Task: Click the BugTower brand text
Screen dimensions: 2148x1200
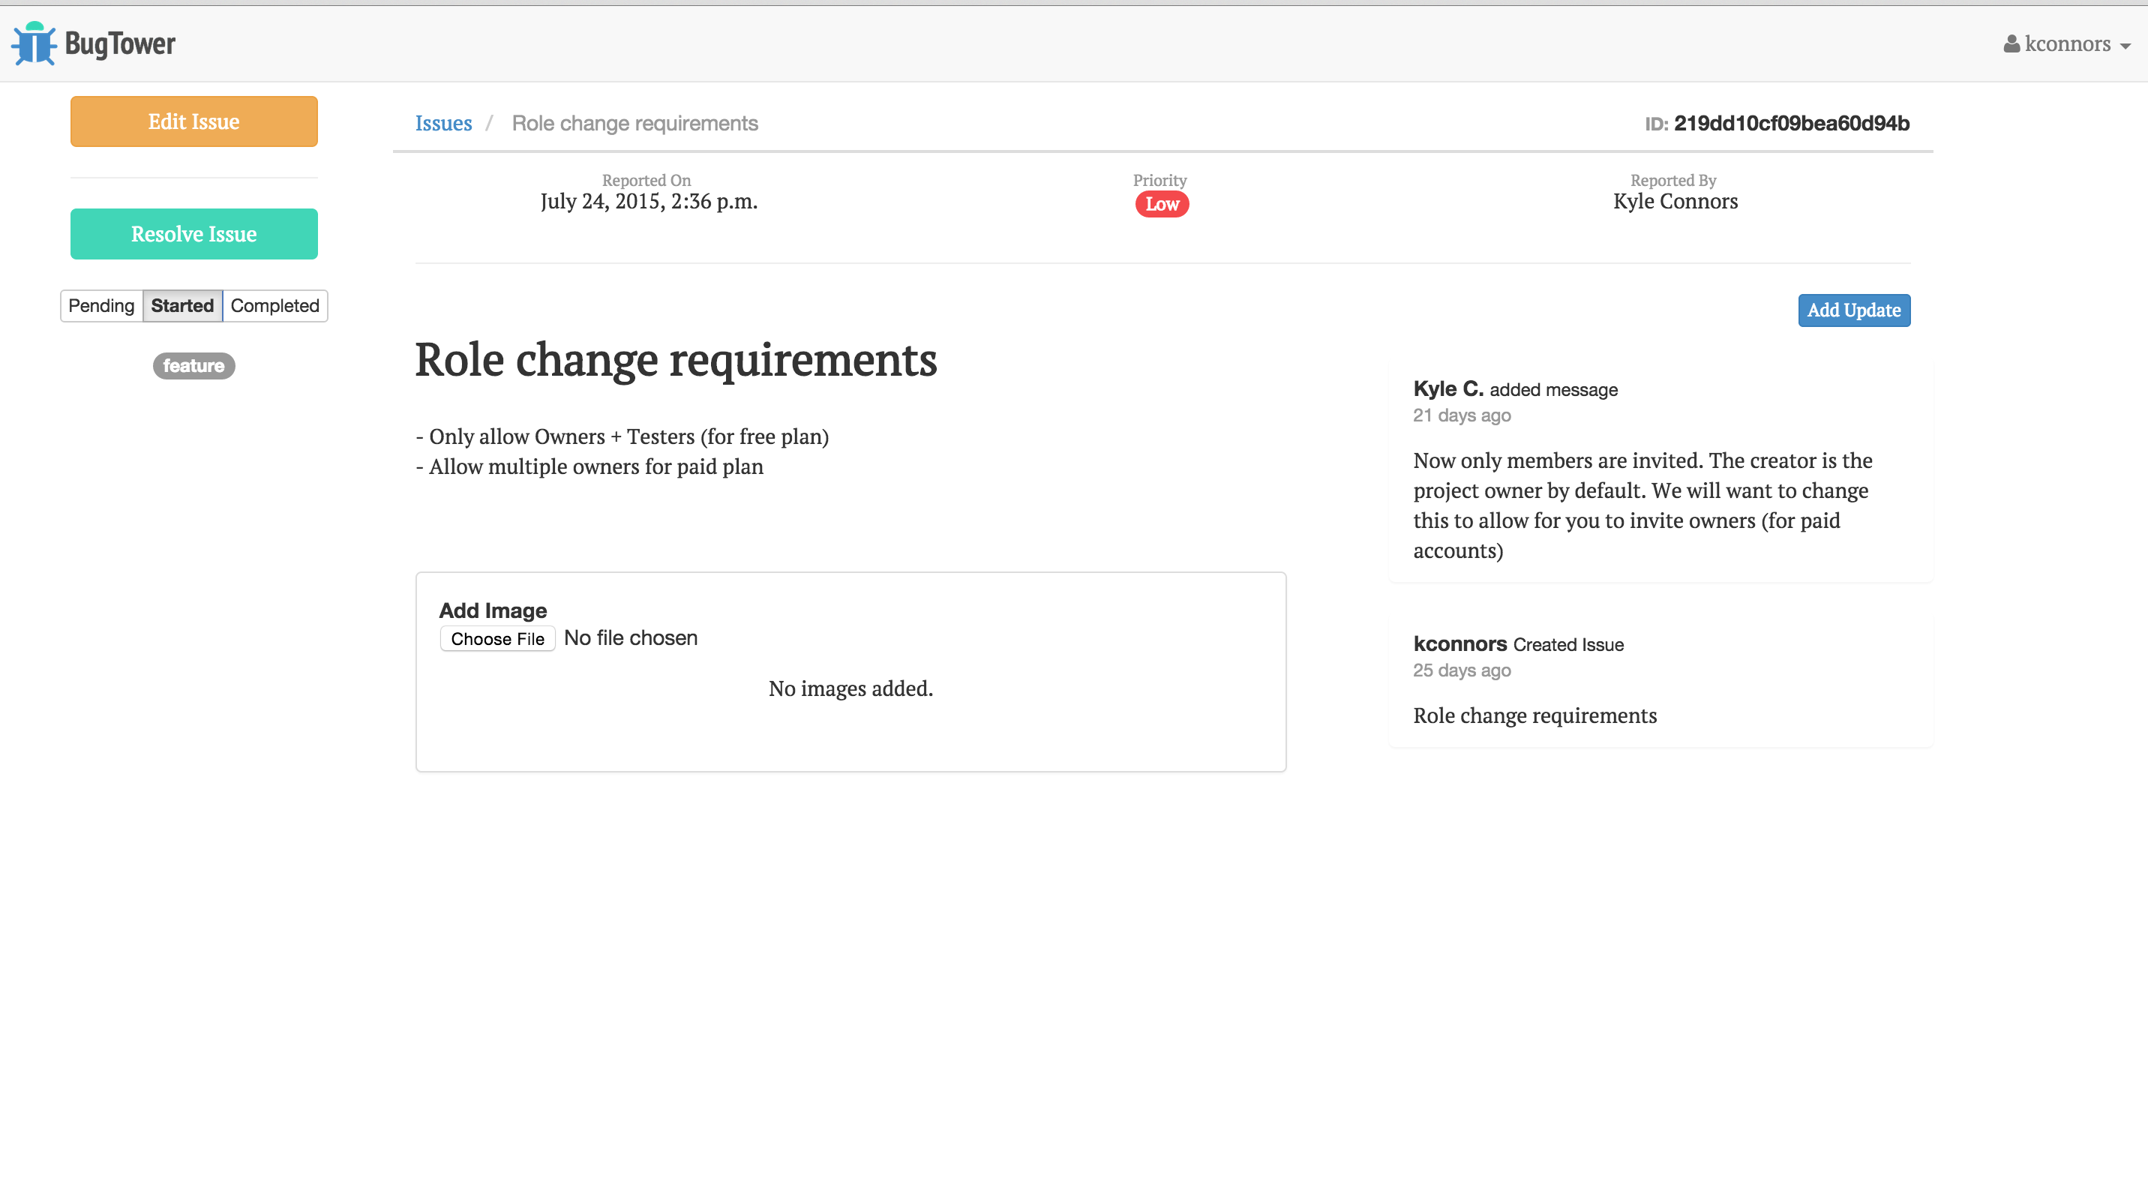Action: (120, 43)
